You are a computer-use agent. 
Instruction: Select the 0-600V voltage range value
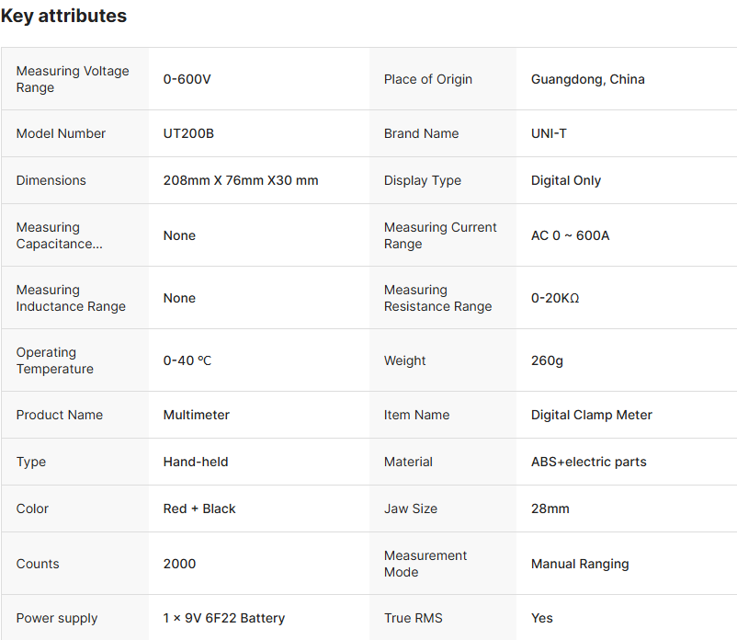[x=187, y=79]
